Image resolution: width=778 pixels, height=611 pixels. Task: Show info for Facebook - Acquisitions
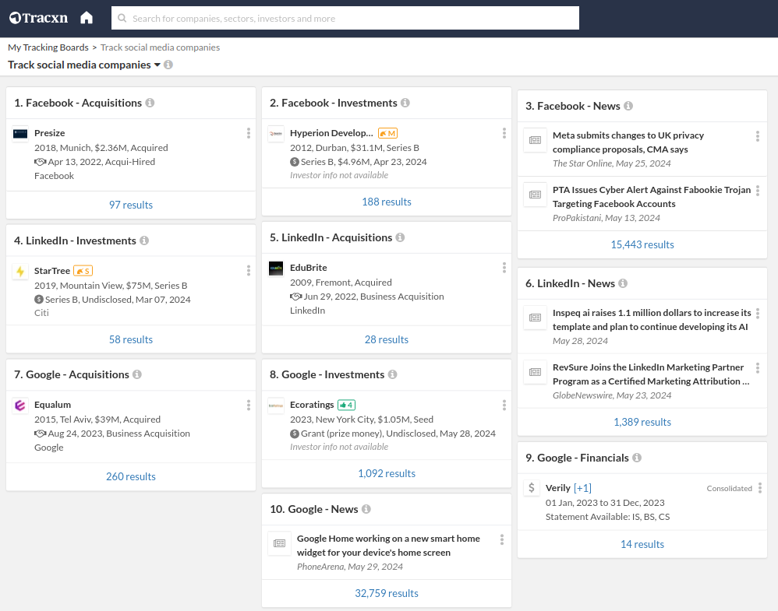(150, 103)
